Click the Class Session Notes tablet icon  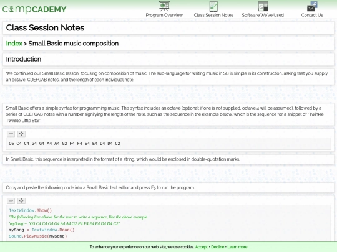click(x=213, y=6)
